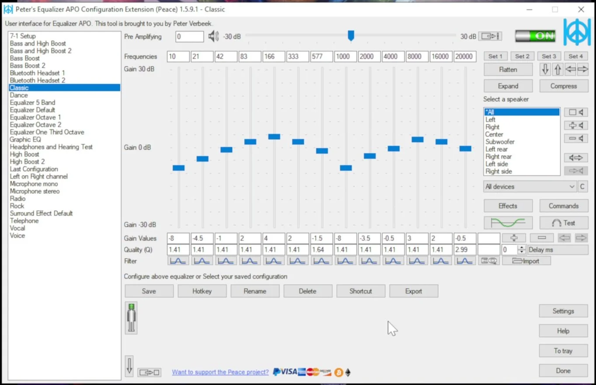
Task: Click the down arrow icon at bottom left
Action: point(129,366)
